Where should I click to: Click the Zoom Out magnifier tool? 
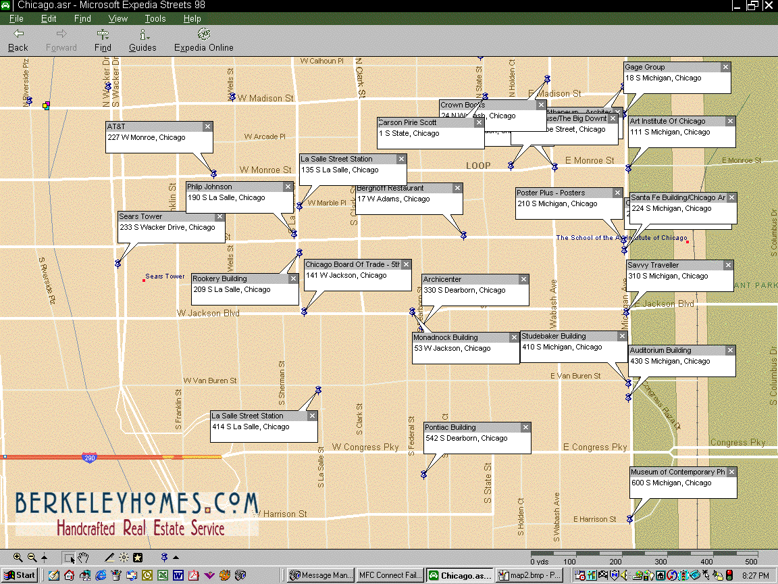tap(31, 558)
